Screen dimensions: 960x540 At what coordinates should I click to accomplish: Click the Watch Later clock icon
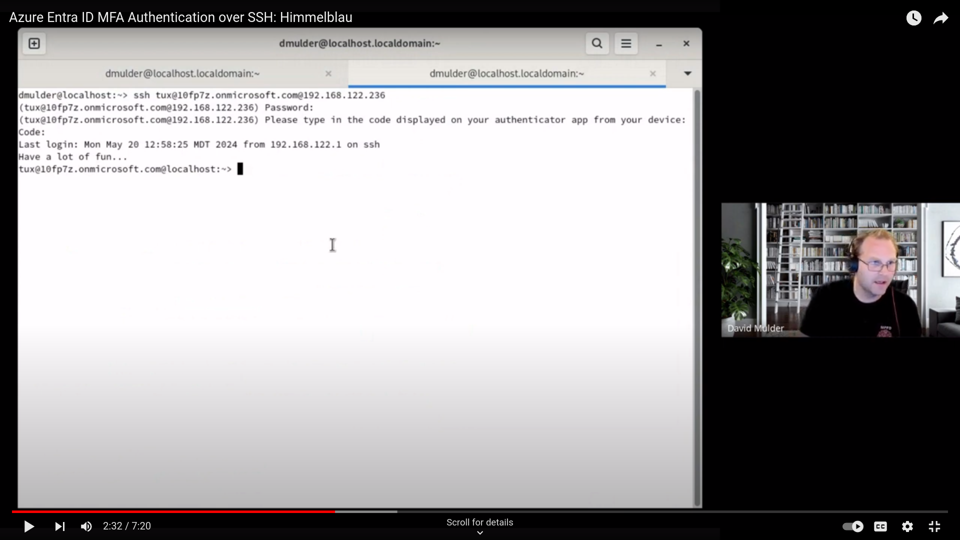pyautogui.click(x=914, y=18)
